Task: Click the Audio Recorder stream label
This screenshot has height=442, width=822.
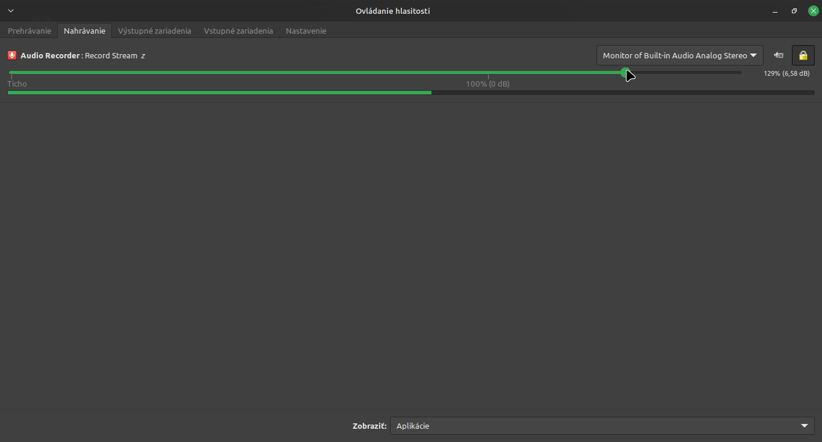Action: 83,55
